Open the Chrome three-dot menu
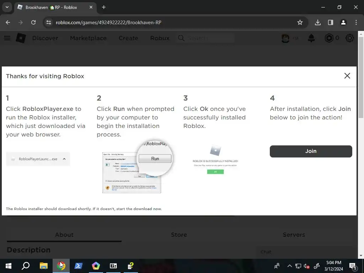364x273 pixels. 356,22
